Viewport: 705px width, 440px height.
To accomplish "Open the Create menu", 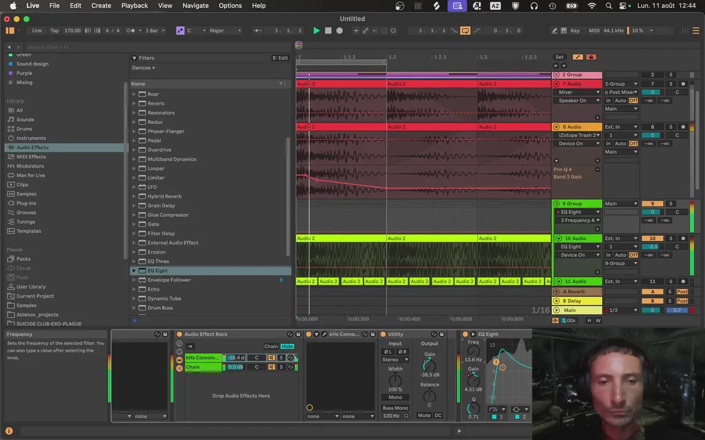I will [101, 5].
